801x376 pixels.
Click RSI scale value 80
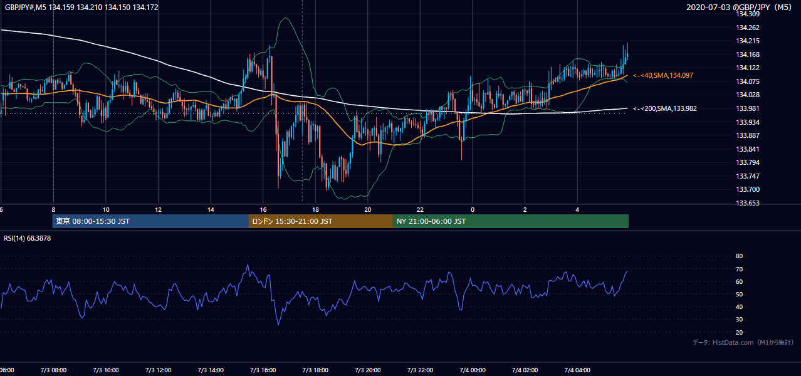[x=739, y=256]
